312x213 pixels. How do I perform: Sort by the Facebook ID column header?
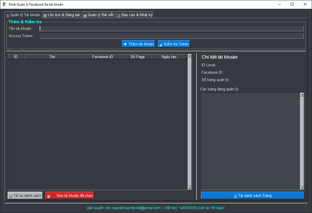(x=102, y=57)
